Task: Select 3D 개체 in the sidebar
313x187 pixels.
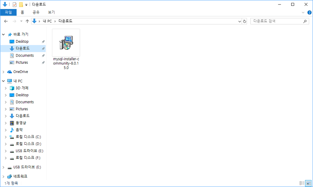Action: [22, 88]
